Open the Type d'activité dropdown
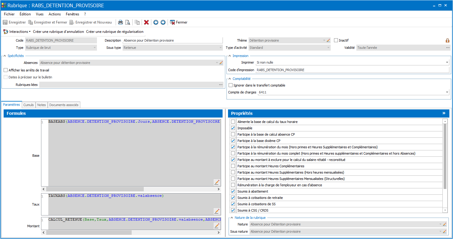Image resolution: width=453 pixels, height=239 pixels. click(328, 48)
